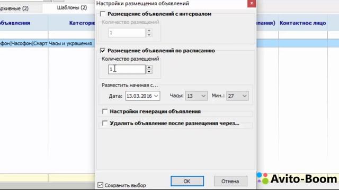
Task: Click the disabled interval placements count field
Action: (x=127, y=33)
